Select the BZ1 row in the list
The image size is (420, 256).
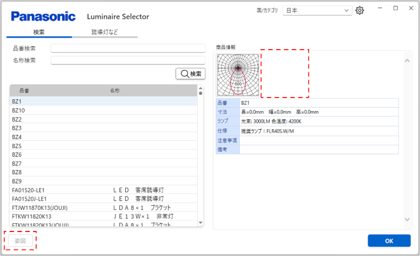click(103, 101)
